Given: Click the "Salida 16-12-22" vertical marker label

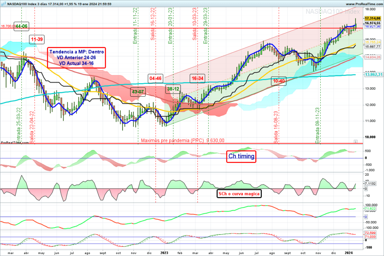Looking at the screenshot, I should click(153, 24).
